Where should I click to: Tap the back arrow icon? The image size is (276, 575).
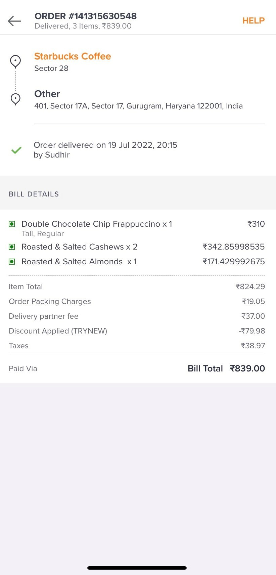pyautogui.click(x=14, y=21)
